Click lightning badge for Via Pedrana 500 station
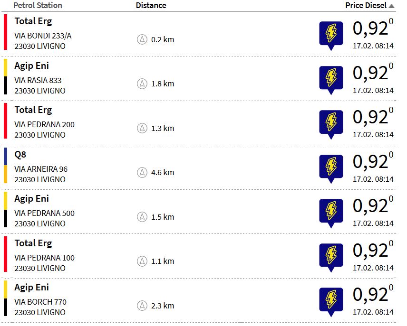 (330, 212)
